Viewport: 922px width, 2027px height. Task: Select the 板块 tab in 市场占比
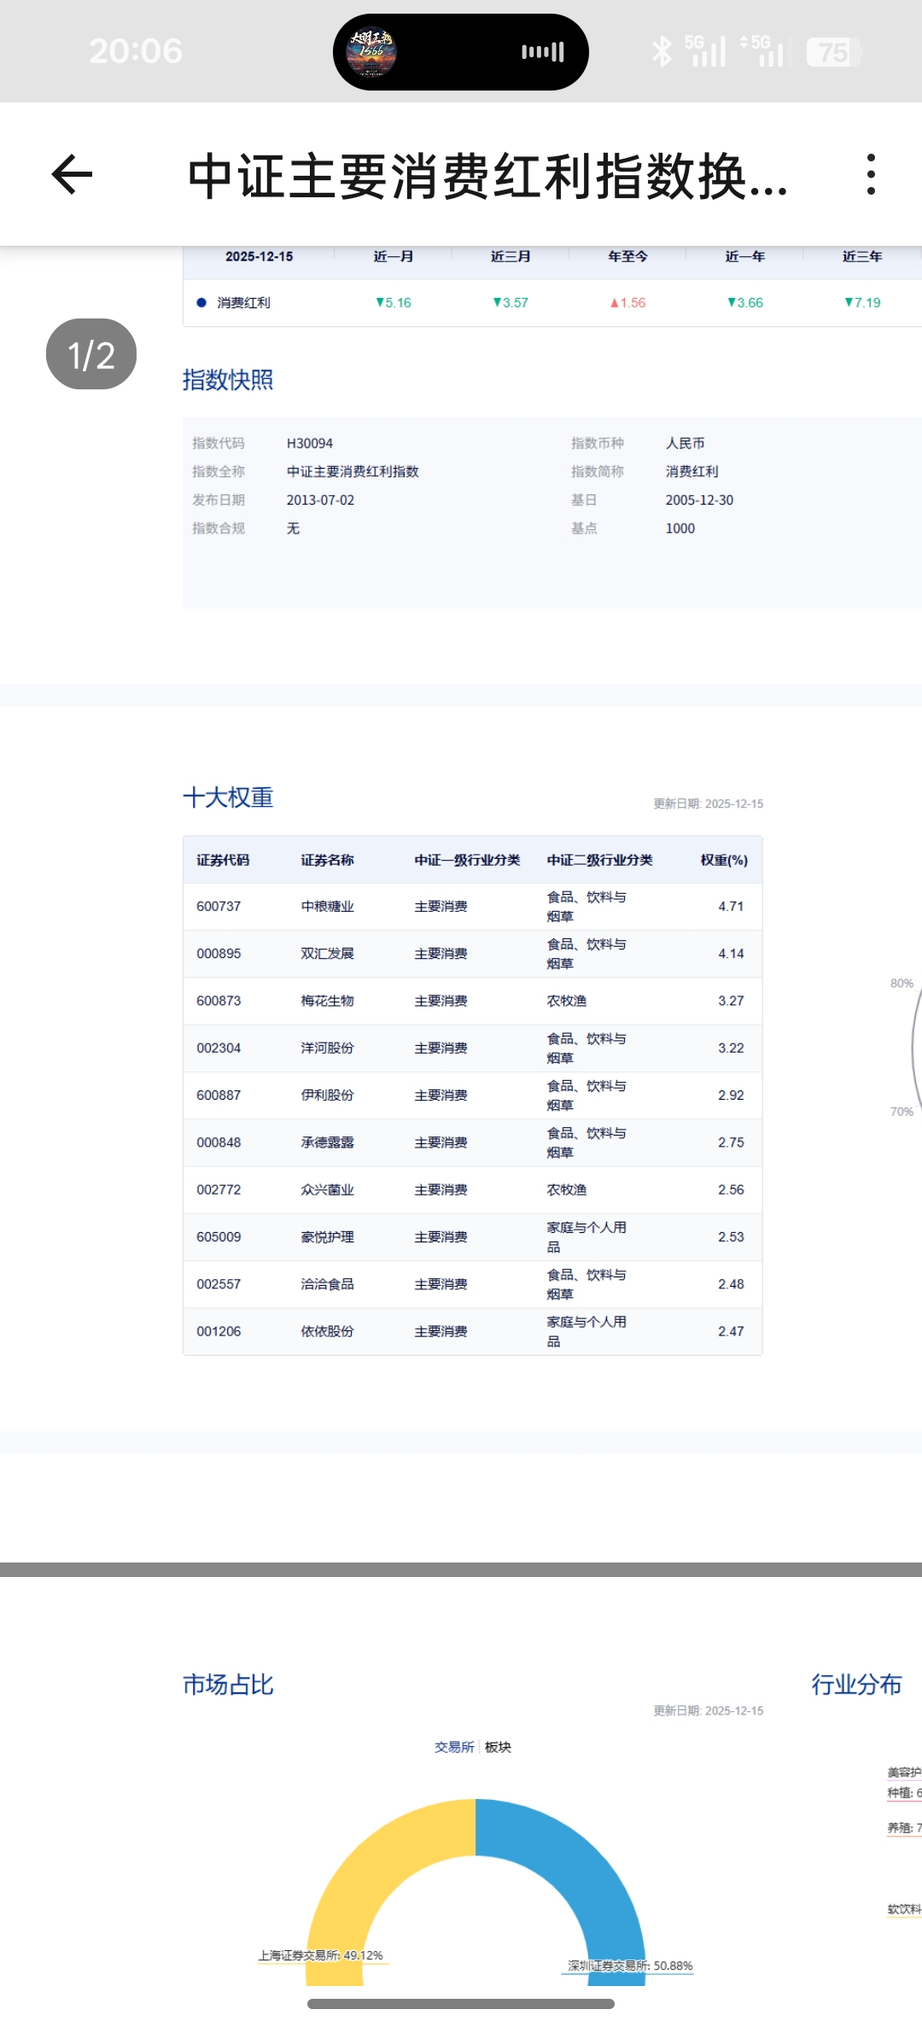click(x=498, y=1747)
